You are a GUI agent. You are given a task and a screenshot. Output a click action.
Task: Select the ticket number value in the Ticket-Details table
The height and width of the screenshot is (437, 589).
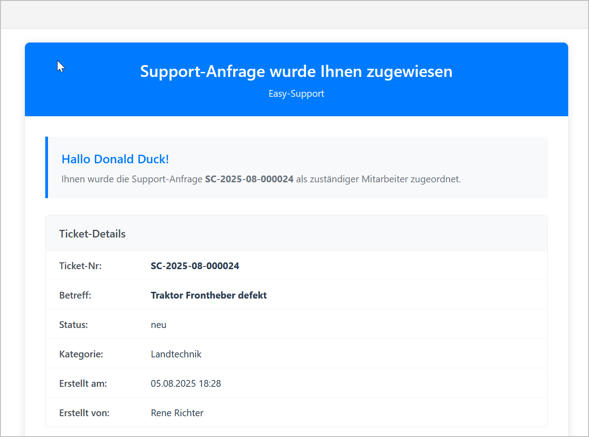point(195,266)
